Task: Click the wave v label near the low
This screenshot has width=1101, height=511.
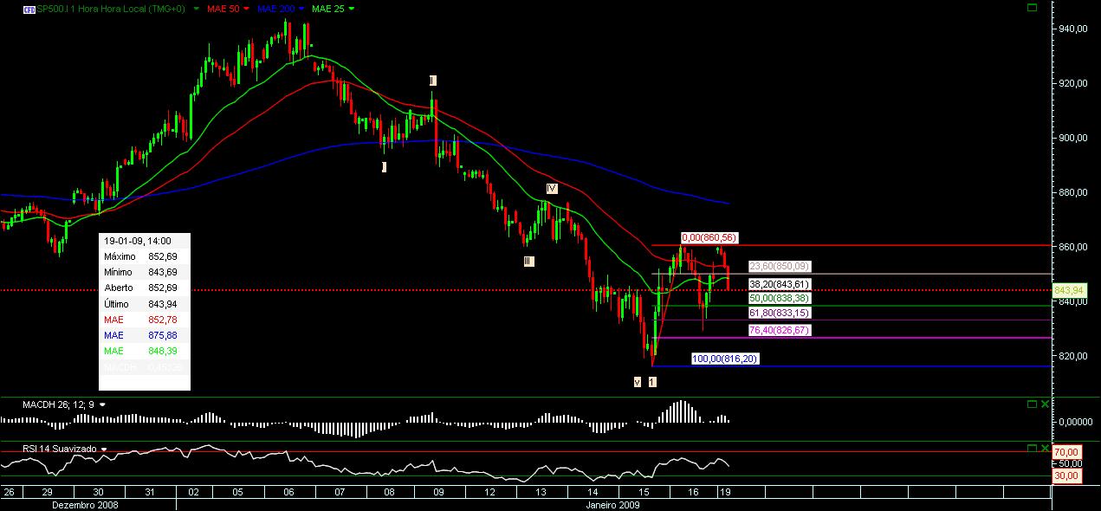Action: 637,381
